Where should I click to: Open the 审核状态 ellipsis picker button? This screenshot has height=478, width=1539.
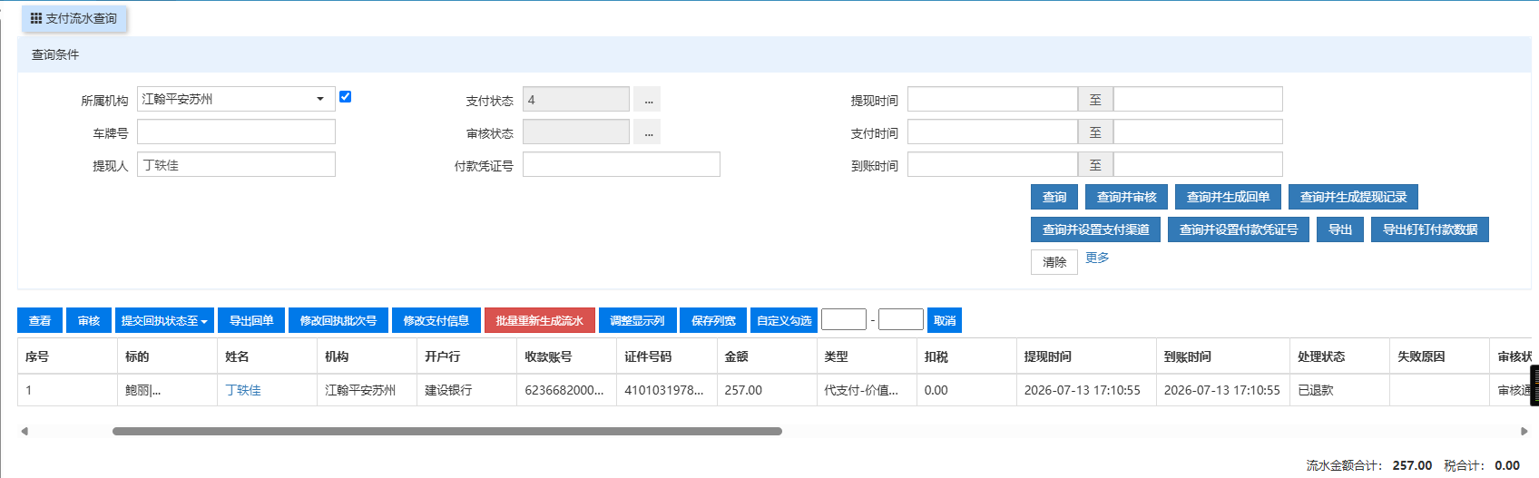(647, 132)
